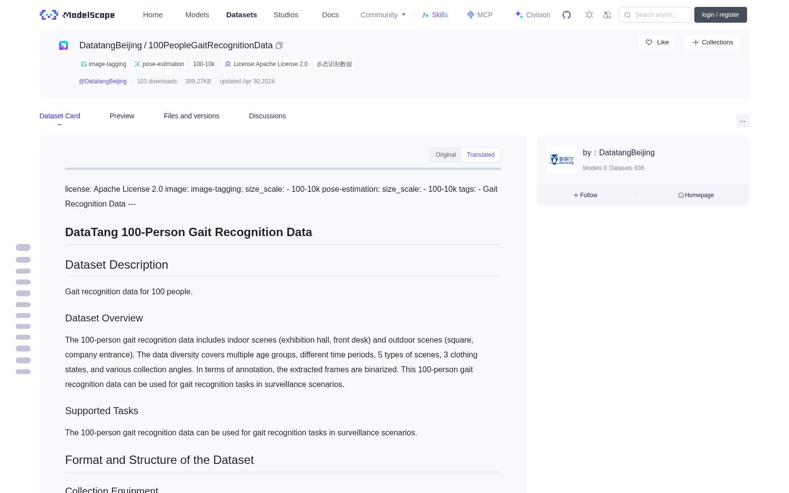Focus the Search anything input field
The image size is (789, 493).
[655, 15]
